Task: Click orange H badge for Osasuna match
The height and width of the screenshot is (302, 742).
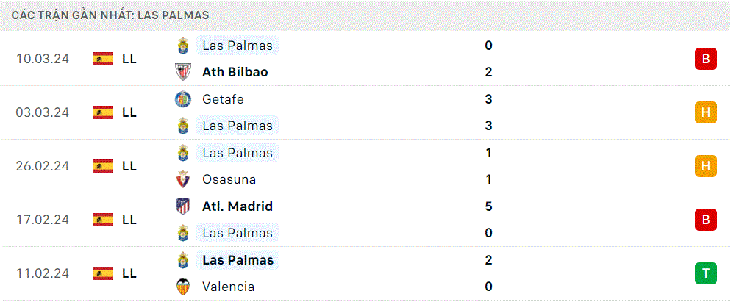Action: (705, 166)
